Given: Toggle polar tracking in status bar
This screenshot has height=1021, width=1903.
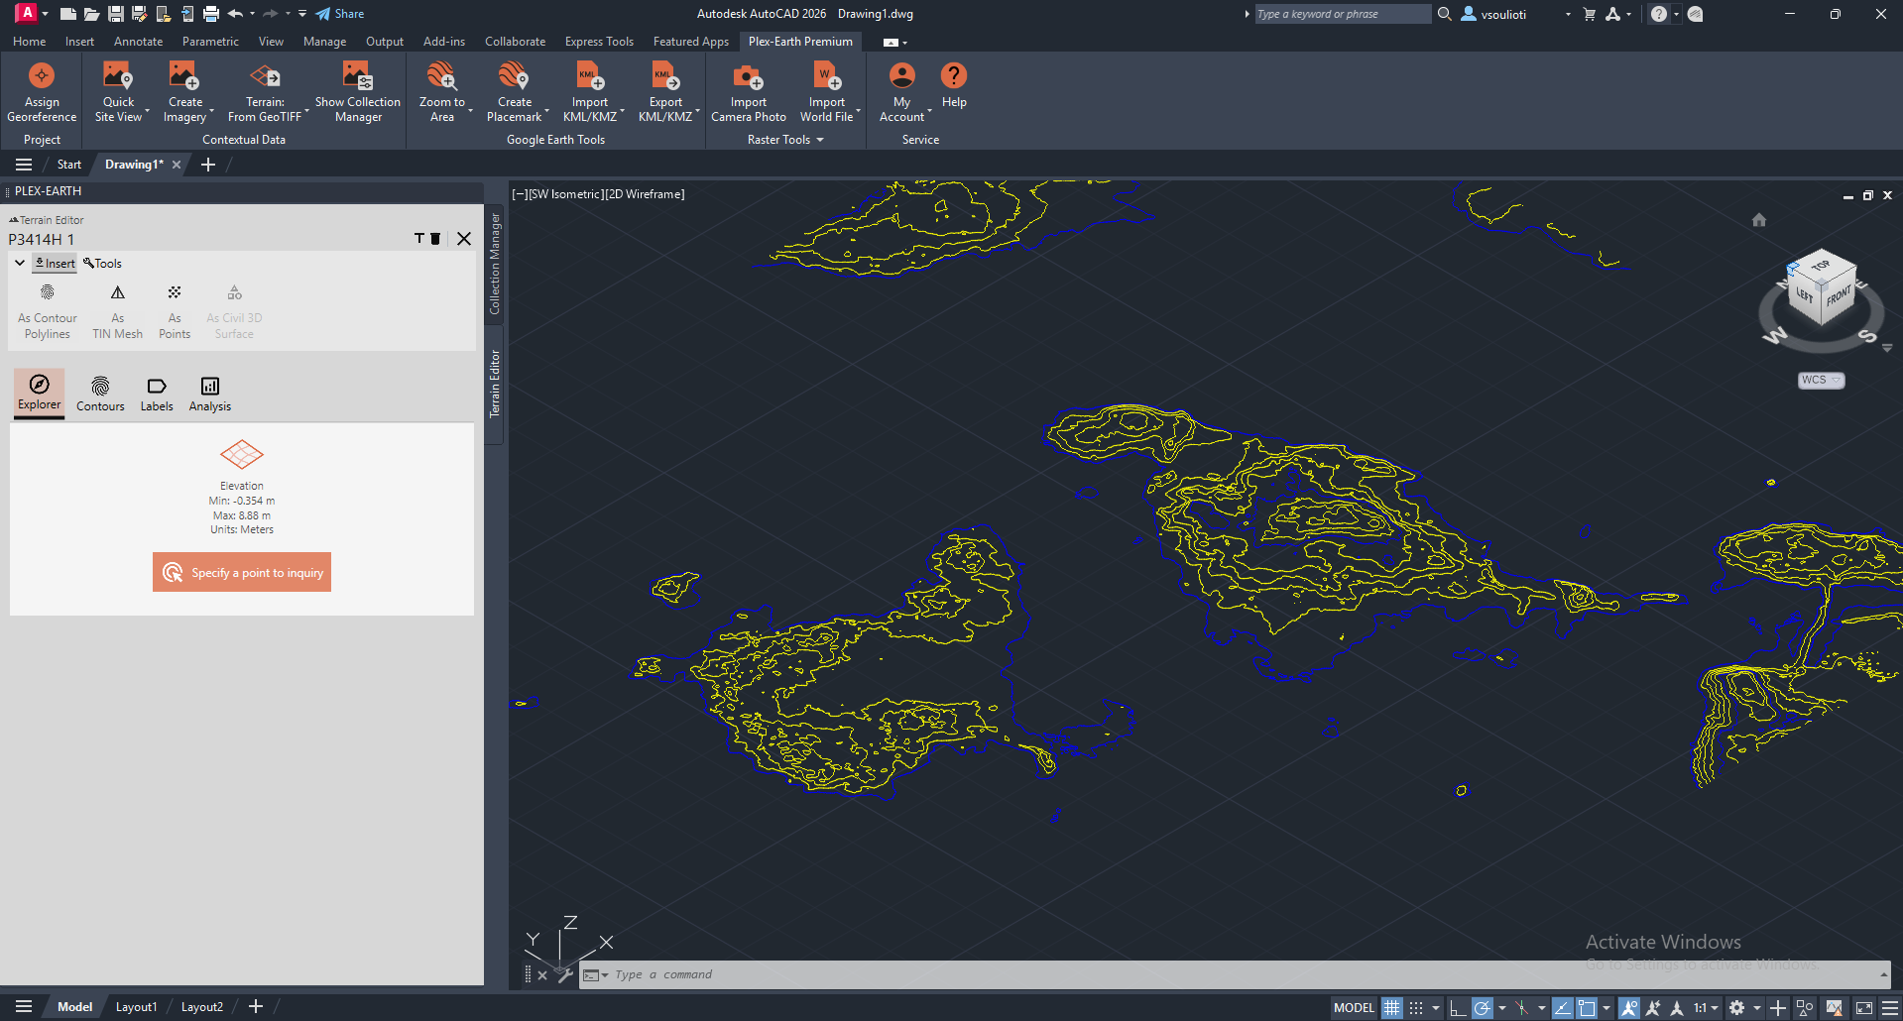Looking at the screenshot, I should click(1483, 1008).
